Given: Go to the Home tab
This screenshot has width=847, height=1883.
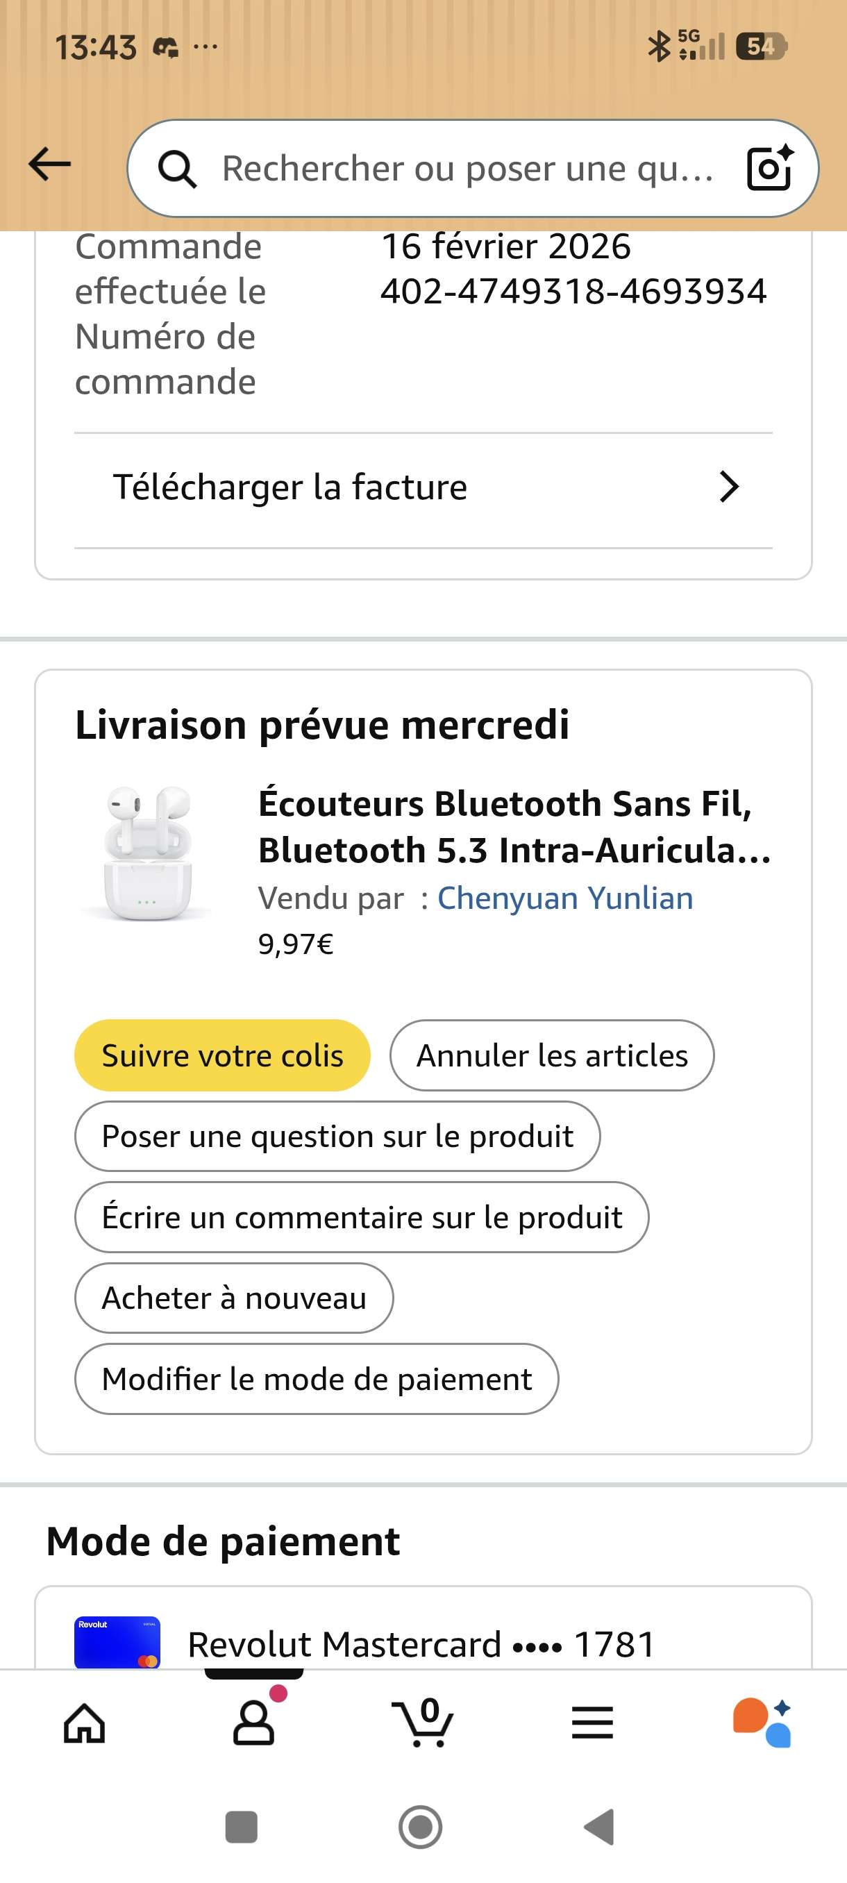Looking at the screenshot, I should pyautogui.click(x=85, y=1723).
